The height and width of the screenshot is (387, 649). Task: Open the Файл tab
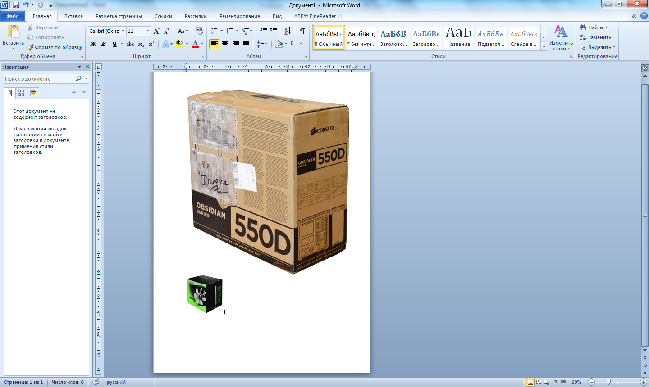click(x=13, y=16)
